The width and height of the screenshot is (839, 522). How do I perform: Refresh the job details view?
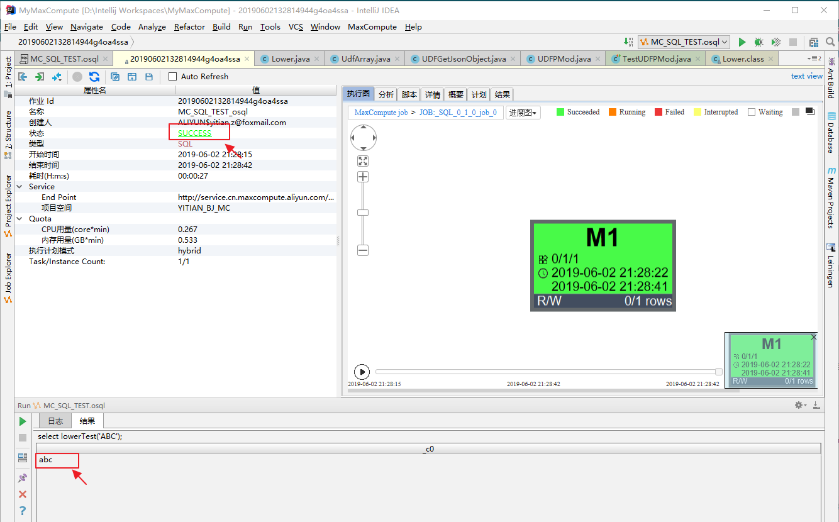coord(94,76)
